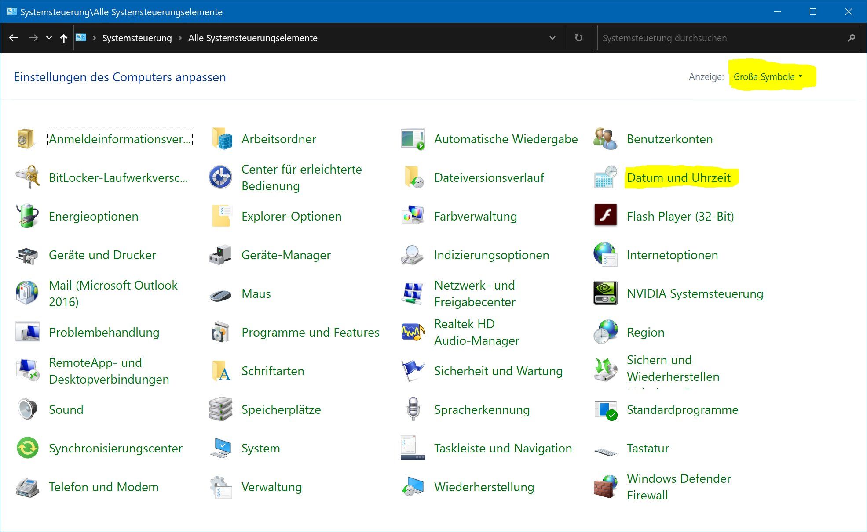Open the recent locations dropdown arrow
Image resolution: width=867 pixels, height=532 pixels.
point(49,38)
